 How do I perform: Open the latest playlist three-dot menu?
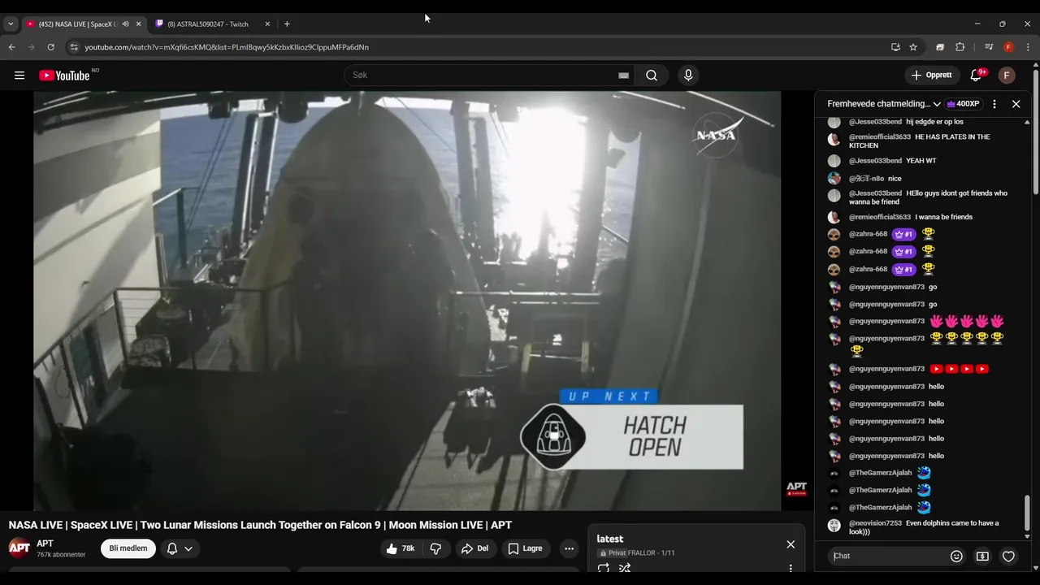(x=791, y=568)
